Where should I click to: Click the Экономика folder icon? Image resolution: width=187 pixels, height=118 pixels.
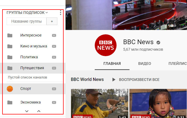click(x=10, y=102)
